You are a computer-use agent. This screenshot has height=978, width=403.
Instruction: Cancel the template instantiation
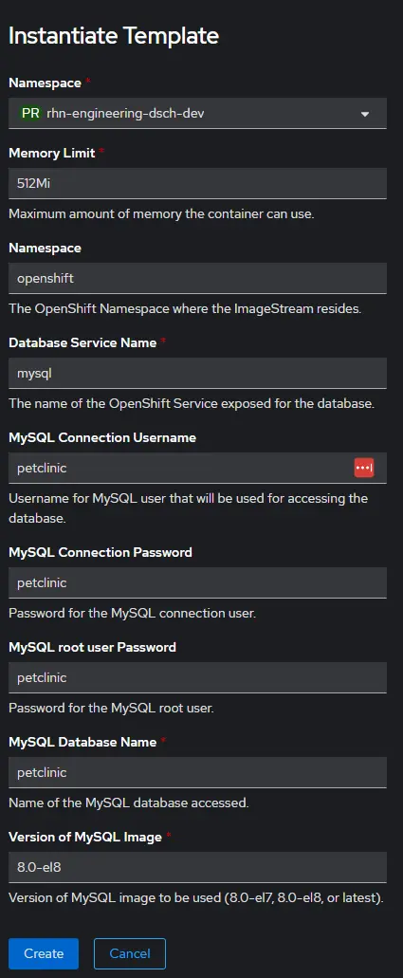click(x=130, y=953)
